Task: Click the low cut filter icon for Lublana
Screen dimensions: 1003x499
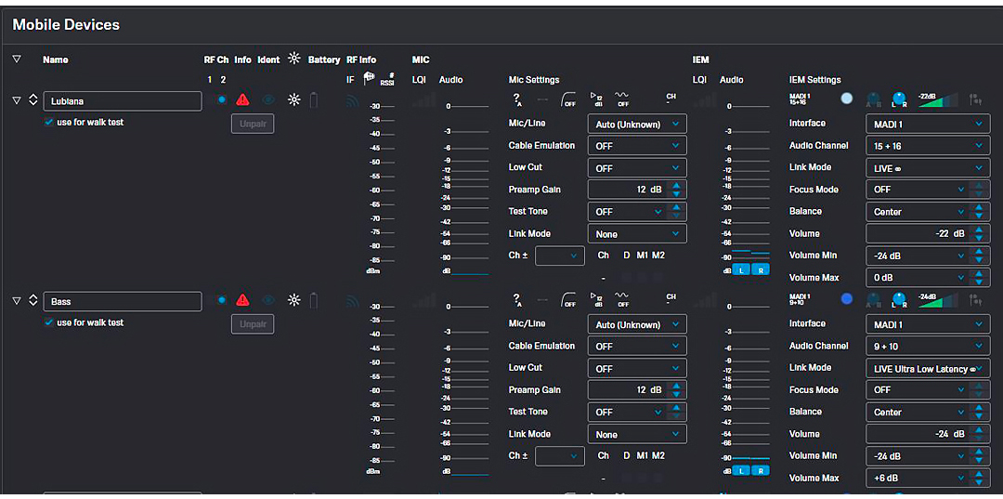Action: [568, 99]
